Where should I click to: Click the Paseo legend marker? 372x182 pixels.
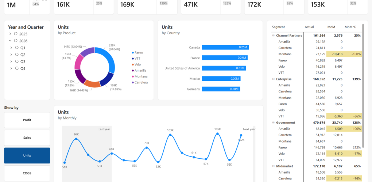pos(132,52)
